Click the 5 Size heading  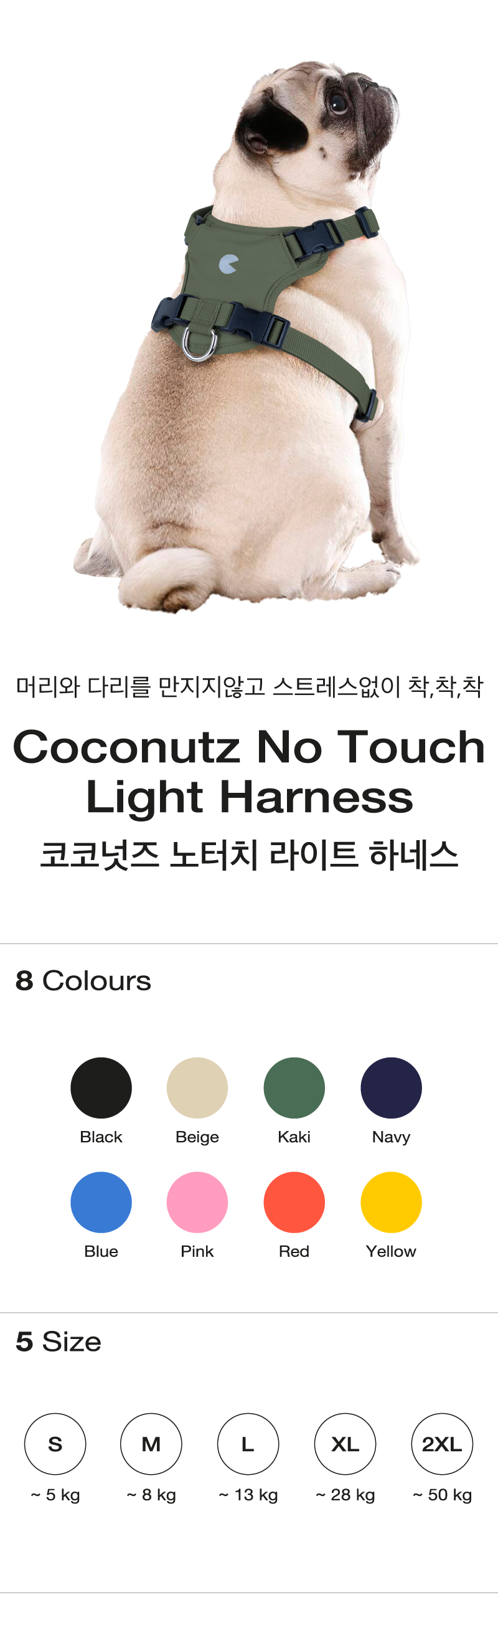tap(58, 1341)
